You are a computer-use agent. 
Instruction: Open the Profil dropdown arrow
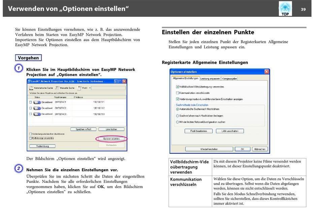[x=90, y=88]
